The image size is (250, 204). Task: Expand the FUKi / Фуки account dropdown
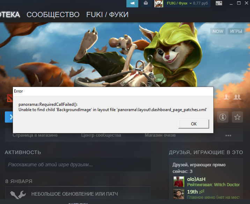pyautogui.click(x=179, y=3)
